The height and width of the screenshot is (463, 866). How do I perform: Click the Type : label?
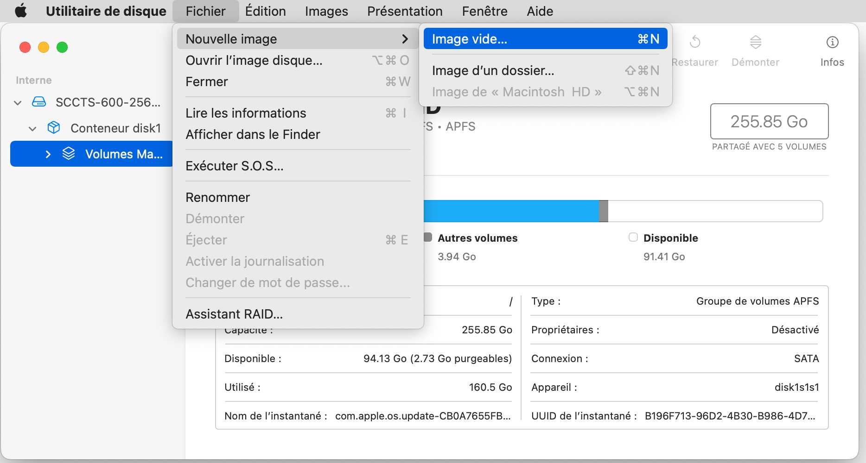546,301
